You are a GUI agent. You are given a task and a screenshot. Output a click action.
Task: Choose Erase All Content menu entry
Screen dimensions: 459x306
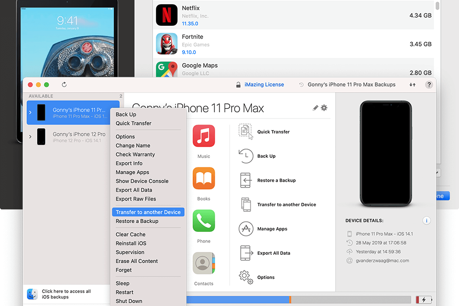pyautogui.click(x=137, y=261)
